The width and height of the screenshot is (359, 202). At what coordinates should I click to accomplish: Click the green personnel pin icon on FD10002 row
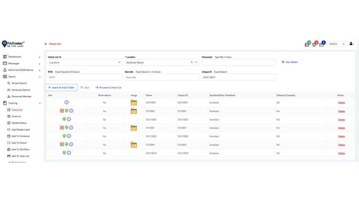pyautogui.click(x=67, y=111)
